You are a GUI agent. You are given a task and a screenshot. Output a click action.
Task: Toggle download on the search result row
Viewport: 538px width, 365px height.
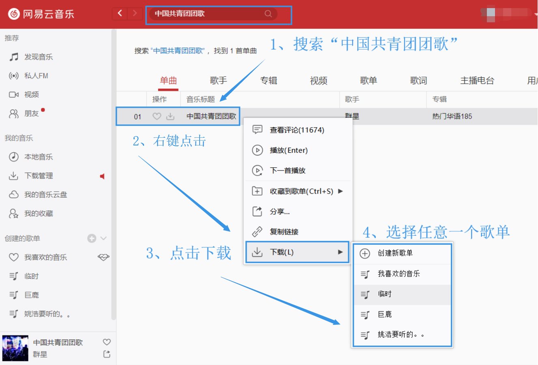click(171, 116)
